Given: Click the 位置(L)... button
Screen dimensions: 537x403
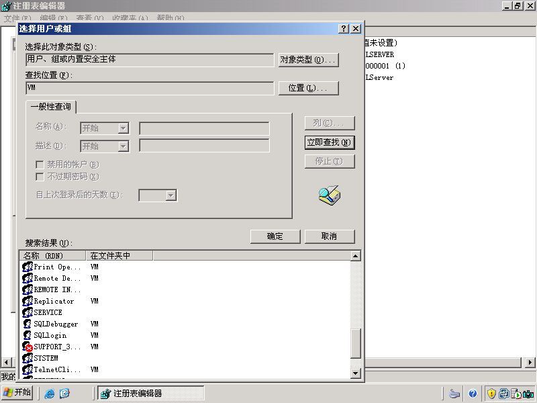Looking at the screenshot, I should (x=308, y=88).
